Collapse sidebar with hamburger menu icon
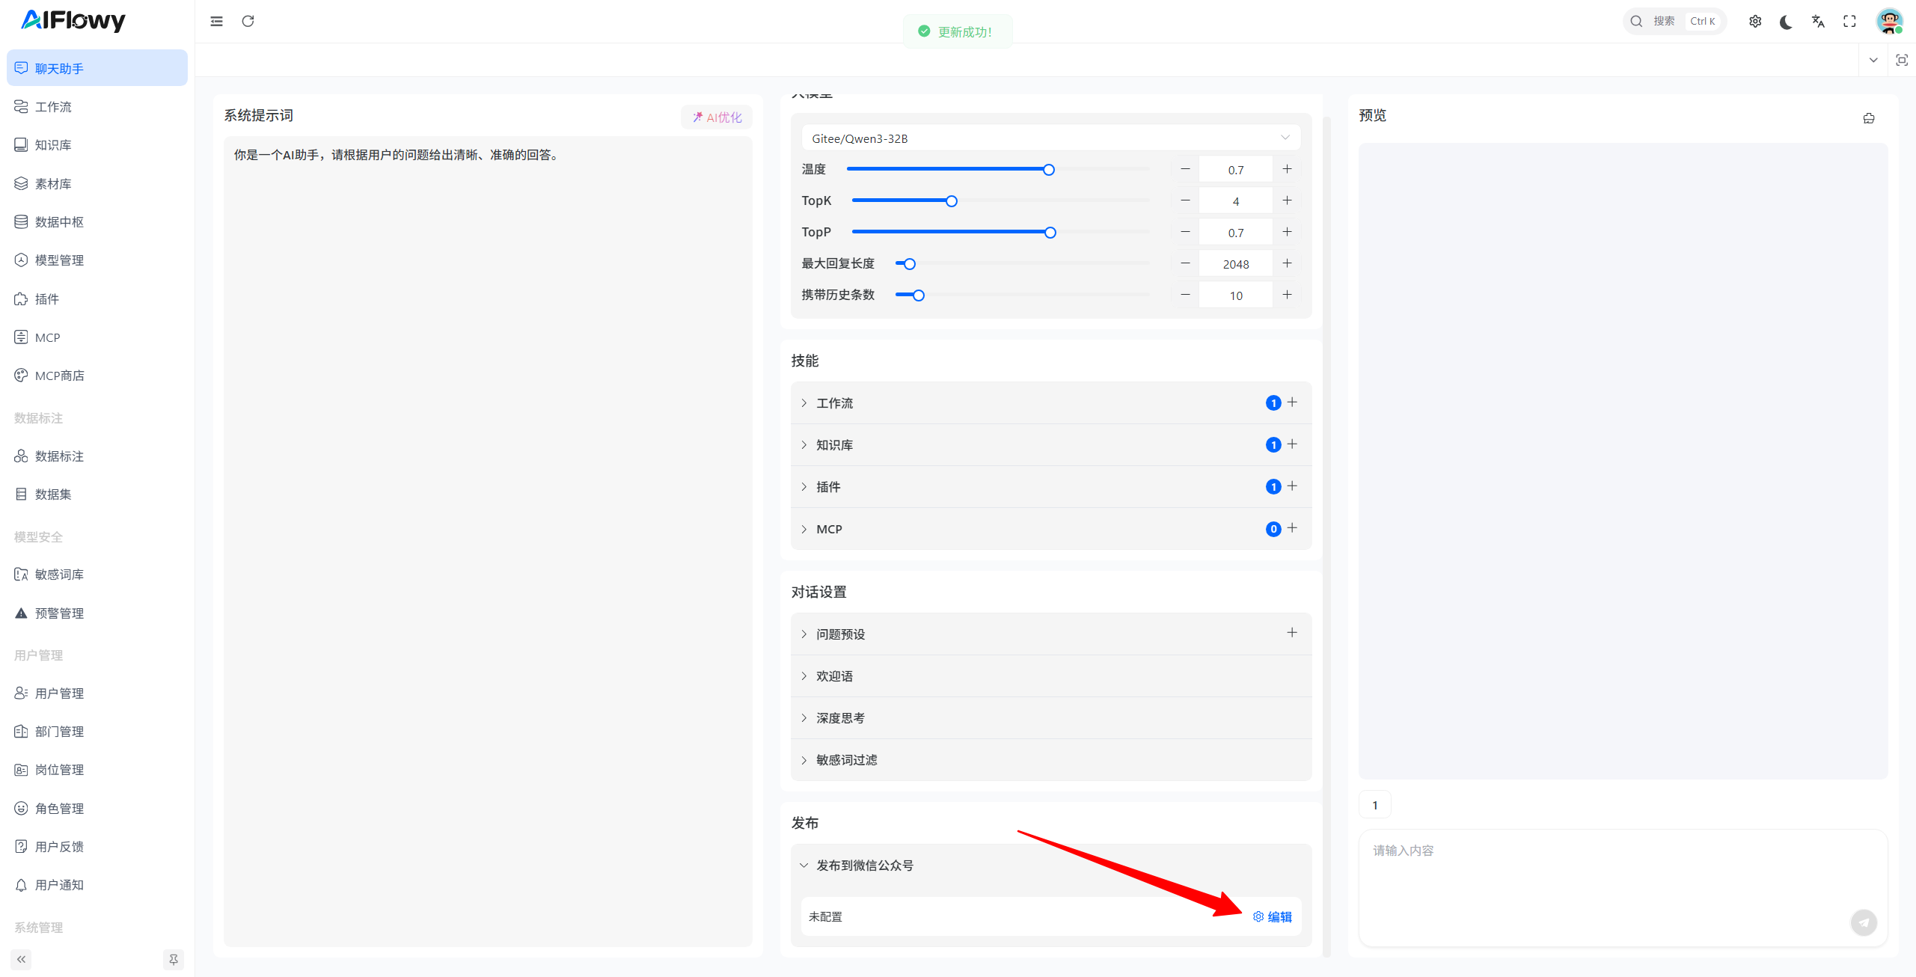The height and width of the screenshot is (977, 1916). pos(216,21)
